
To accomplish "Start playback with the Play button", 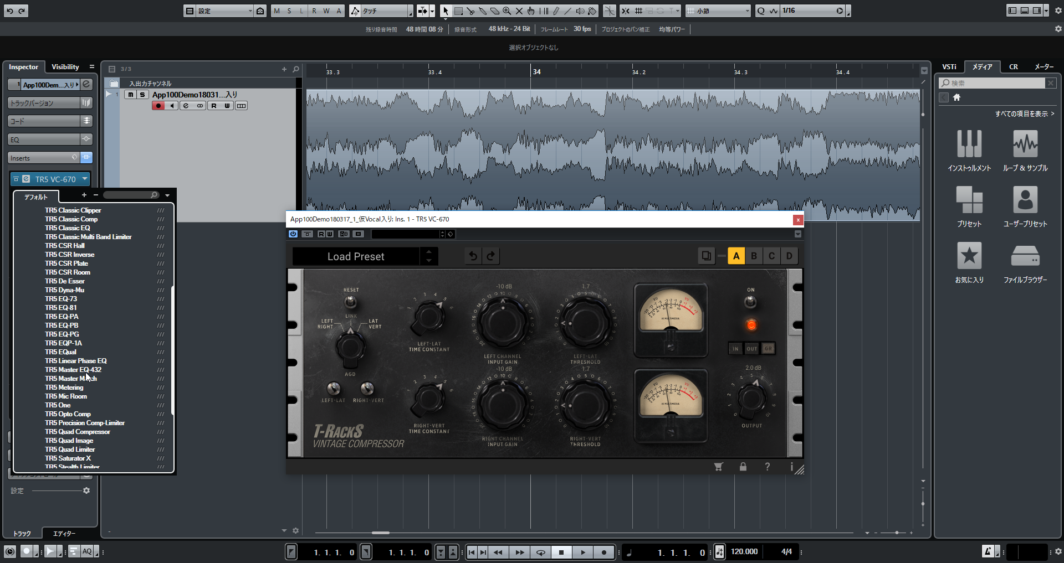I will pyautogui.click(x=582, y=552).
